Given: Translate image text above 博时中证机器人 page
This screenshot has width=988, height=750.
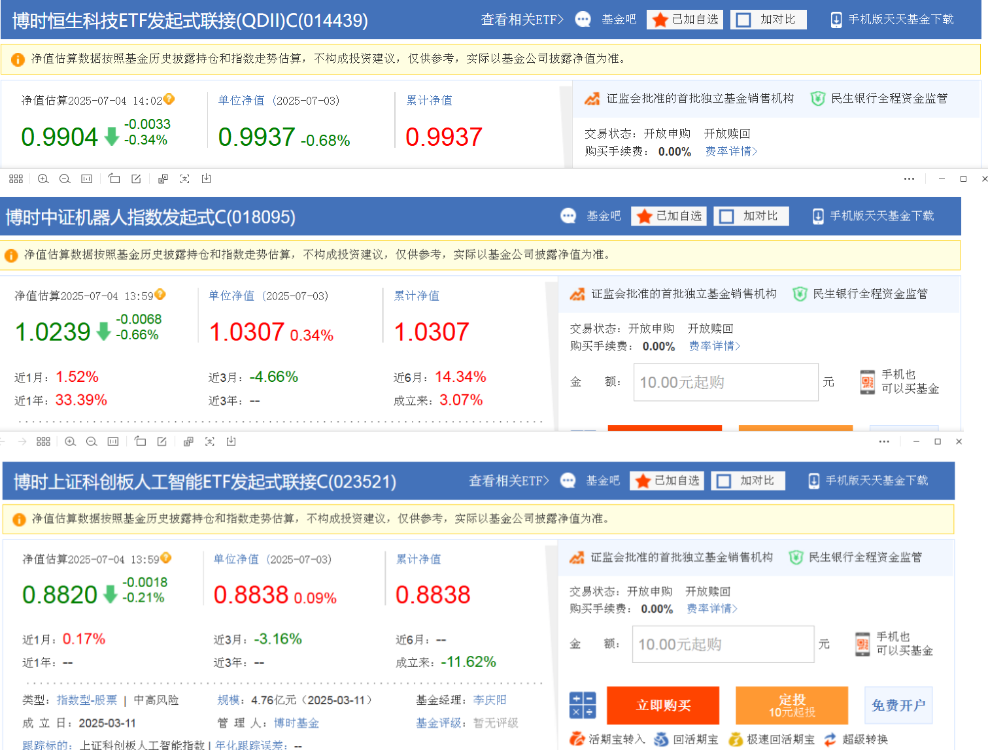Looking at the screenshot, I should [x=163, y=179].
